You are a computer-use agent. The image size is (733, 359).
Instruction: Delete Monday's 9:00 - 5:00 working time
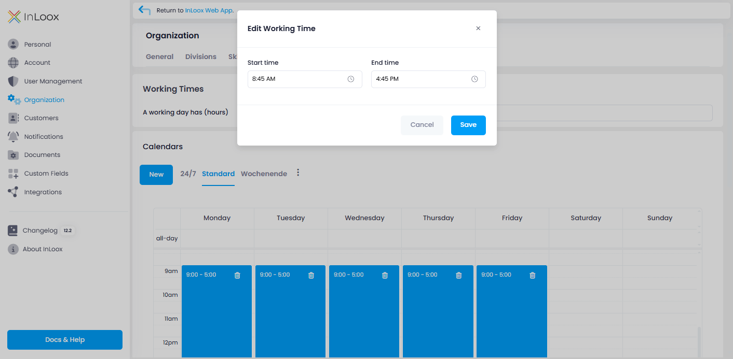click(x=237, y=276)
